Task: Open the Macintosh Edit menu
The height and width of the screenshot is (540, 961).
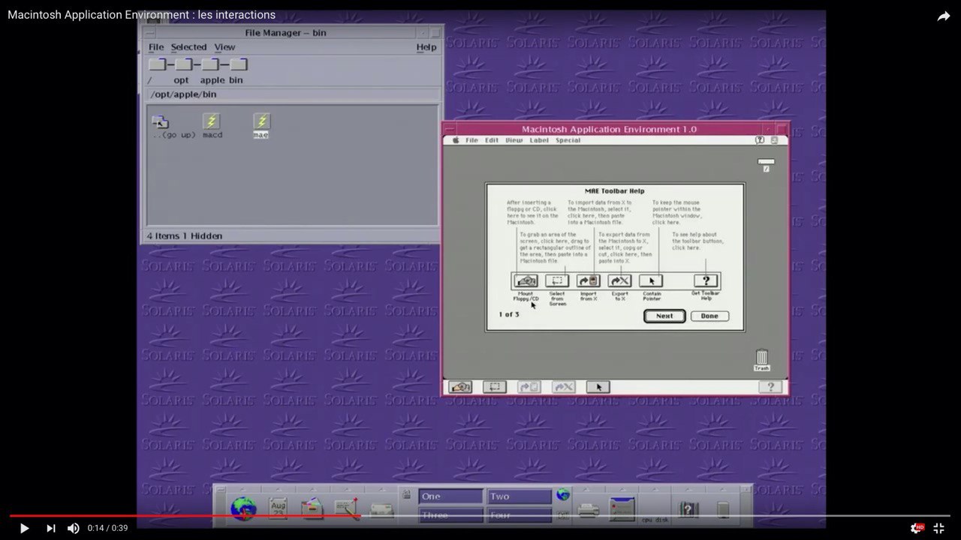Action: pos(492,140)
